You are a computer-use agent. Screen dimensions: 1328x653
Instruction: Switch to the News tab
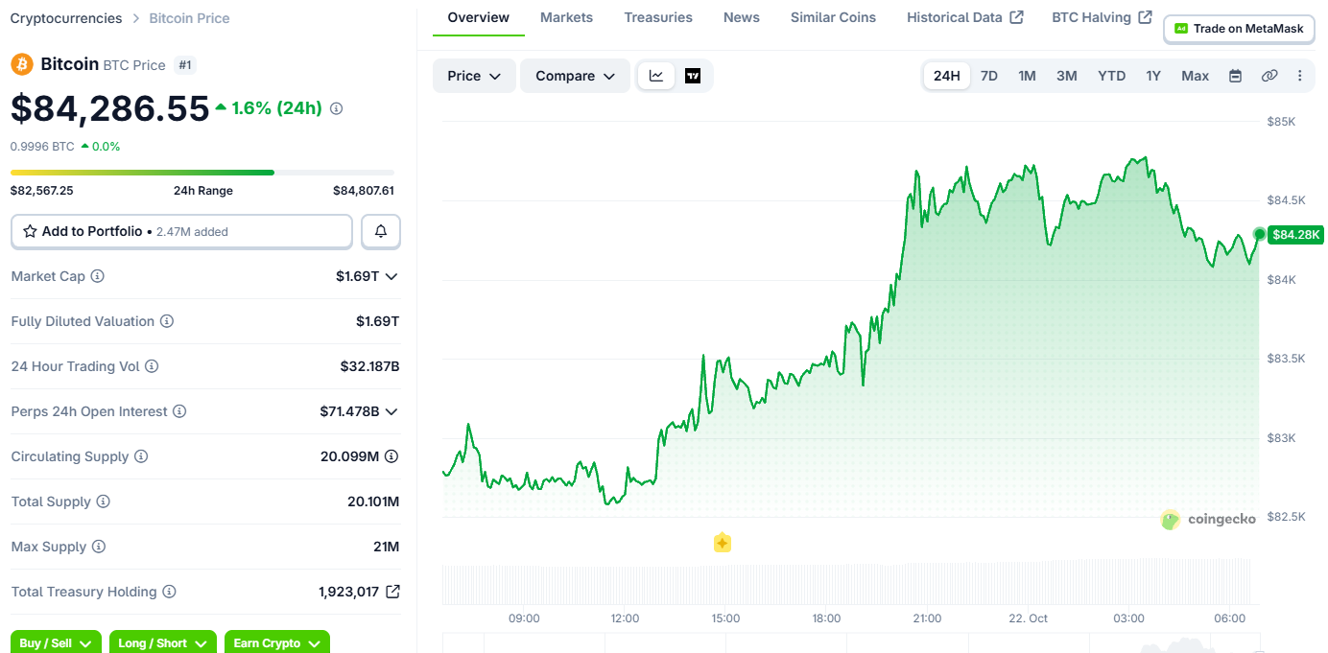(742, 17)
